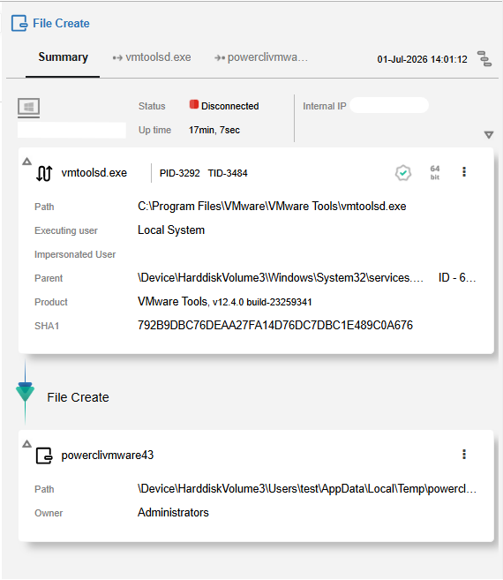Open the vmtoolsd.exe tab
Image resolution: width=503 pixels, height=580 pixels.
152,57
